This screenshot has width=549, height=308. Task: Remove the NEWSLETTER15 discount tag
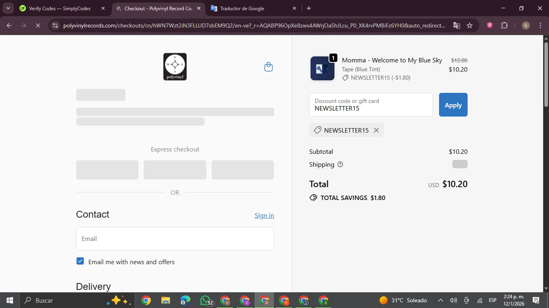(x=376, y=130)
